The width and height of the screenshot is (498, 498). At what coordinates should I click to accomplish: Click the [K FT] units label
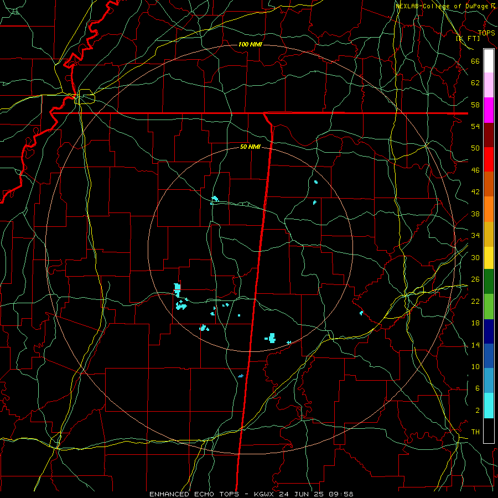[468, 38]
